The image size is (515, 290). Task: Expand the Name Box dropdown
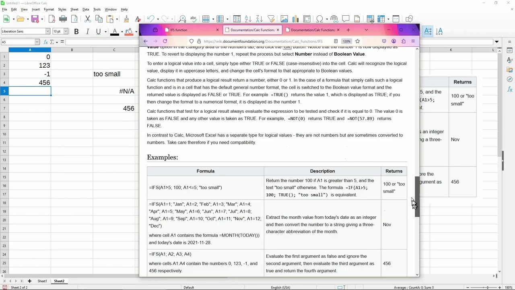[x=37, y=42]
